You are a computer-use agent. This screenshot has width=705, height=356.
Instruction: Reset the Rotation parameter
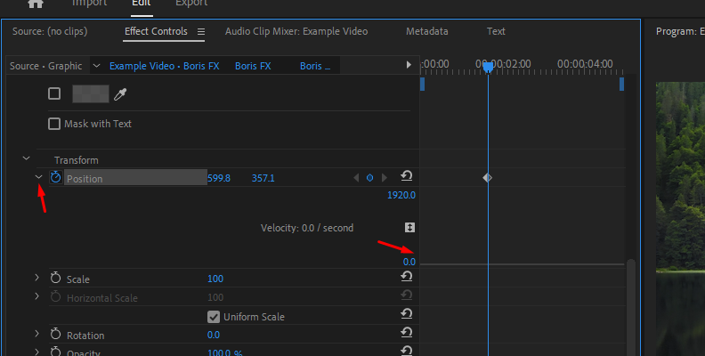(x=407, y=333)
